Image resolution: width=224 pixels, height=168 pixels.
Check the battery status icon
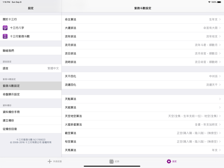[219, 2]
